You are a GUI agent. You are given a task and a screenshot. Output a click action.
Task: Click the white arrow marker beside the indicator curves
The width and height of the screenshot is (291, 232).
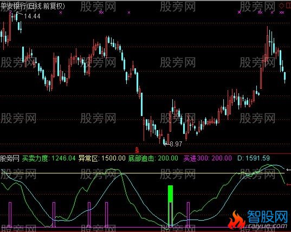[289, 170]
